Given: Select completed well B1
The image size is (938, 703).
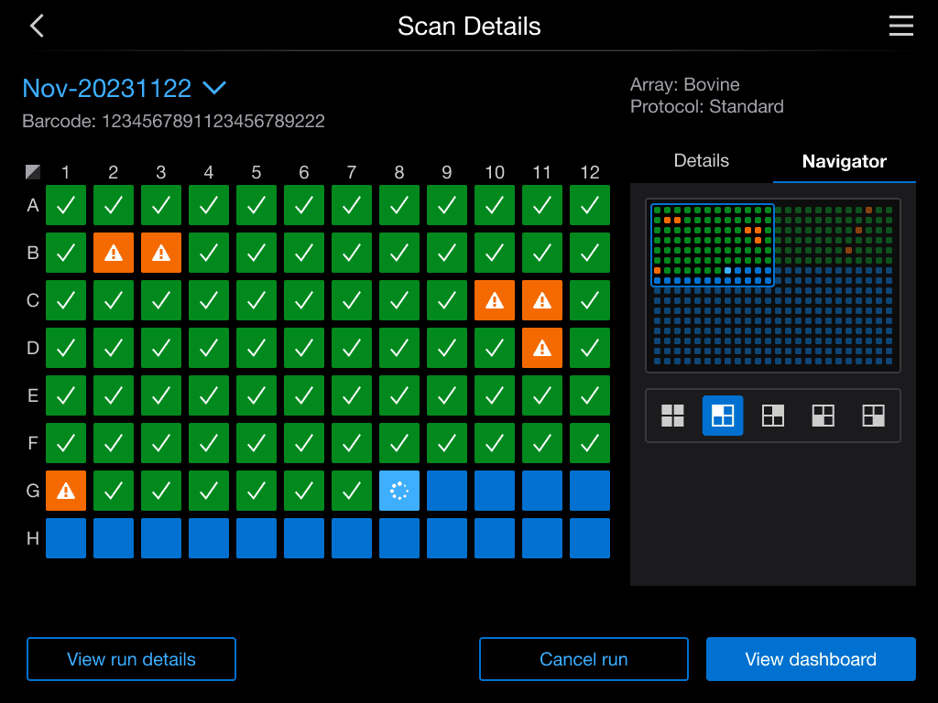Looking at the screenshot, I should (x=66, y=253).
